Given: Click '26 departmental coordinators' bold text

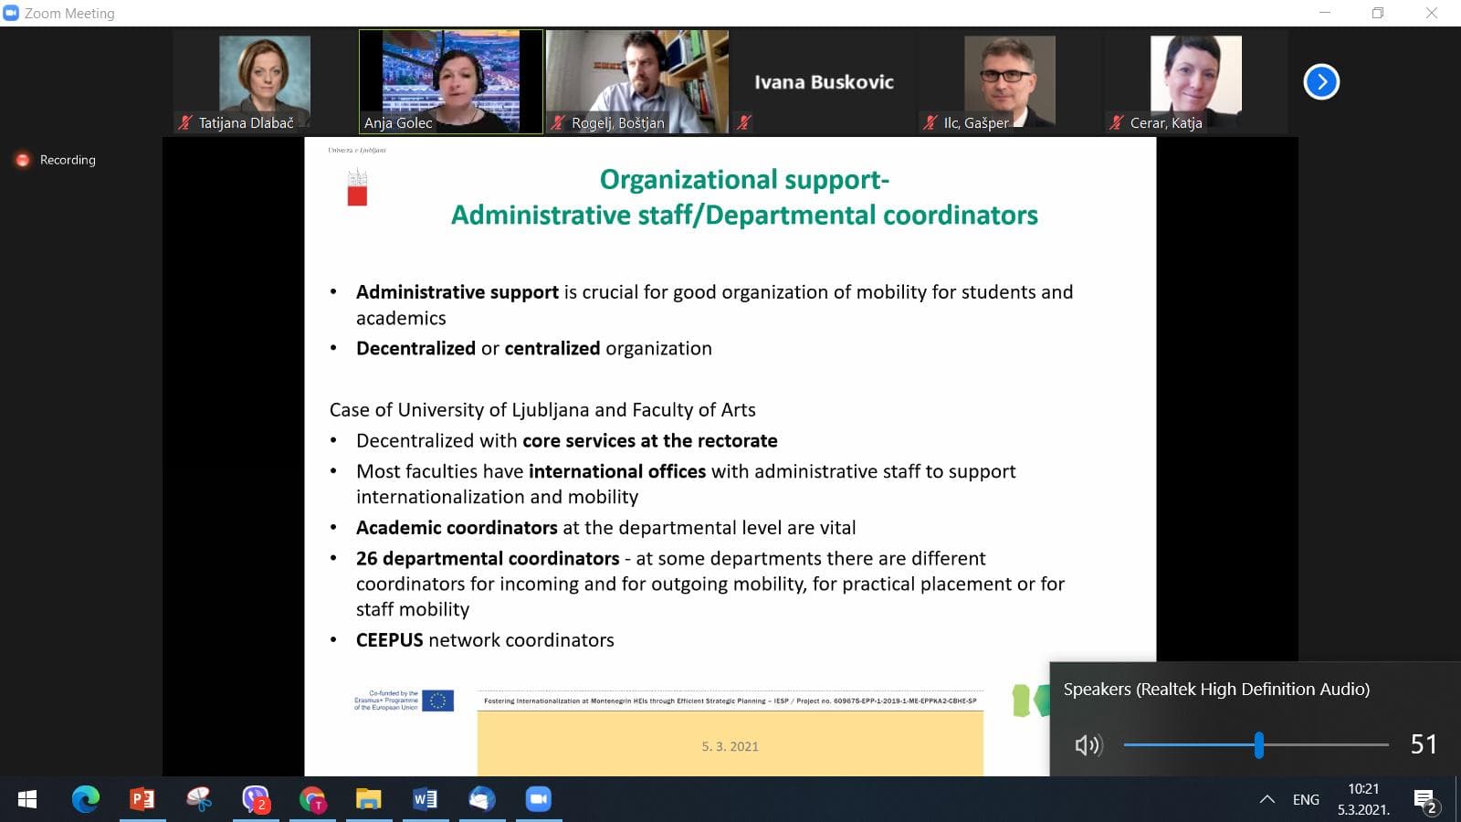Looking at the screenshot, I should 488,558.
